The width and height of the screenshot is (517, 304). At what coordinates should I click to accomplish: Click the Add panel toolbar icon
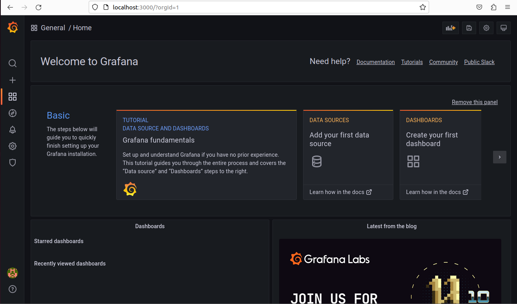tap(450, 28)
